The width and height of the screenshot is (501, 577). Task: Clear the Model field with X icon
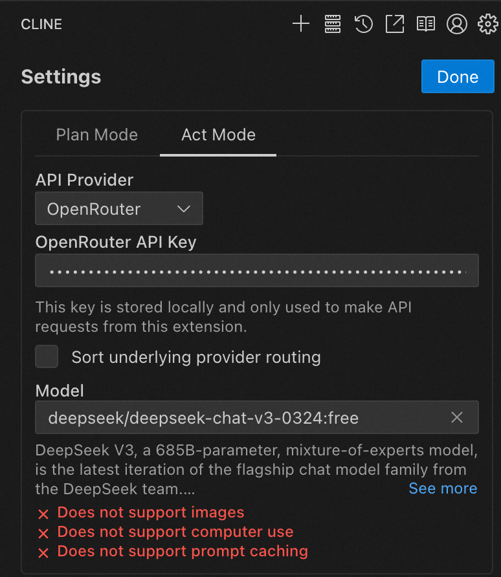coord(457,418)
